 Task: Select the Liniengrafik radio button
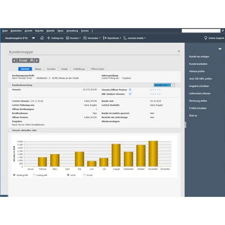click(x=34, y=175)
